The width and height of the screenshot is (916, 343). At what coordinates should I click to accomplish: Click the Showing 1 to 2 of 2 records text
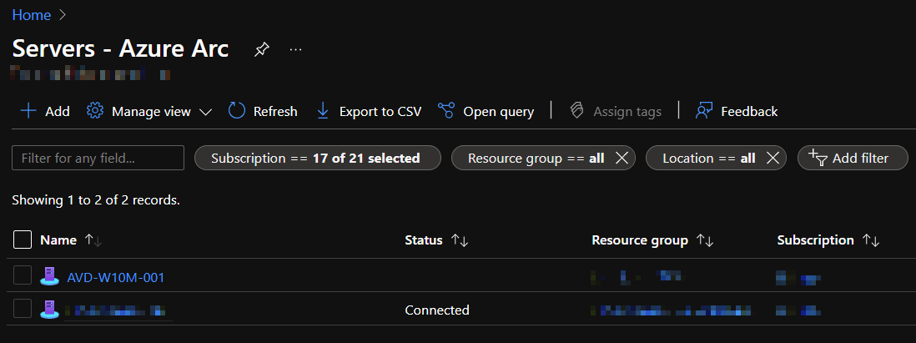96,199
